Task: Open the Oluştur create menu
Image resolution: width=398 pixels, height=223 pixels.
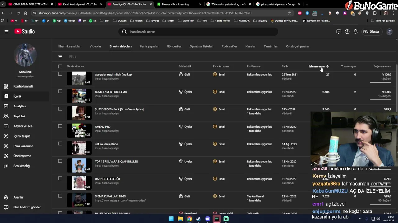Action: click(x=372, y=32)
